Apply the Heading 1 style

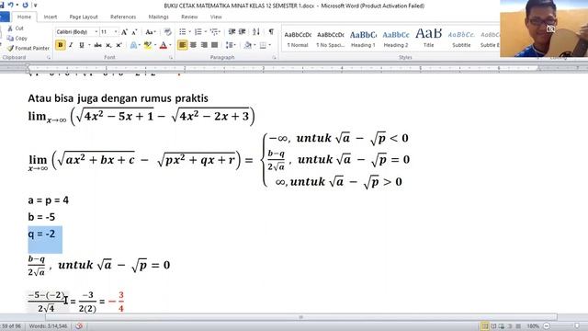(x=363, y=39)
